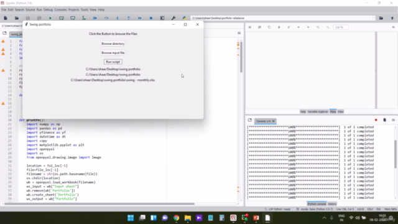Click the editor horizontal scrollbar
This screenshot has width=398, height=224.
(99, 203)
